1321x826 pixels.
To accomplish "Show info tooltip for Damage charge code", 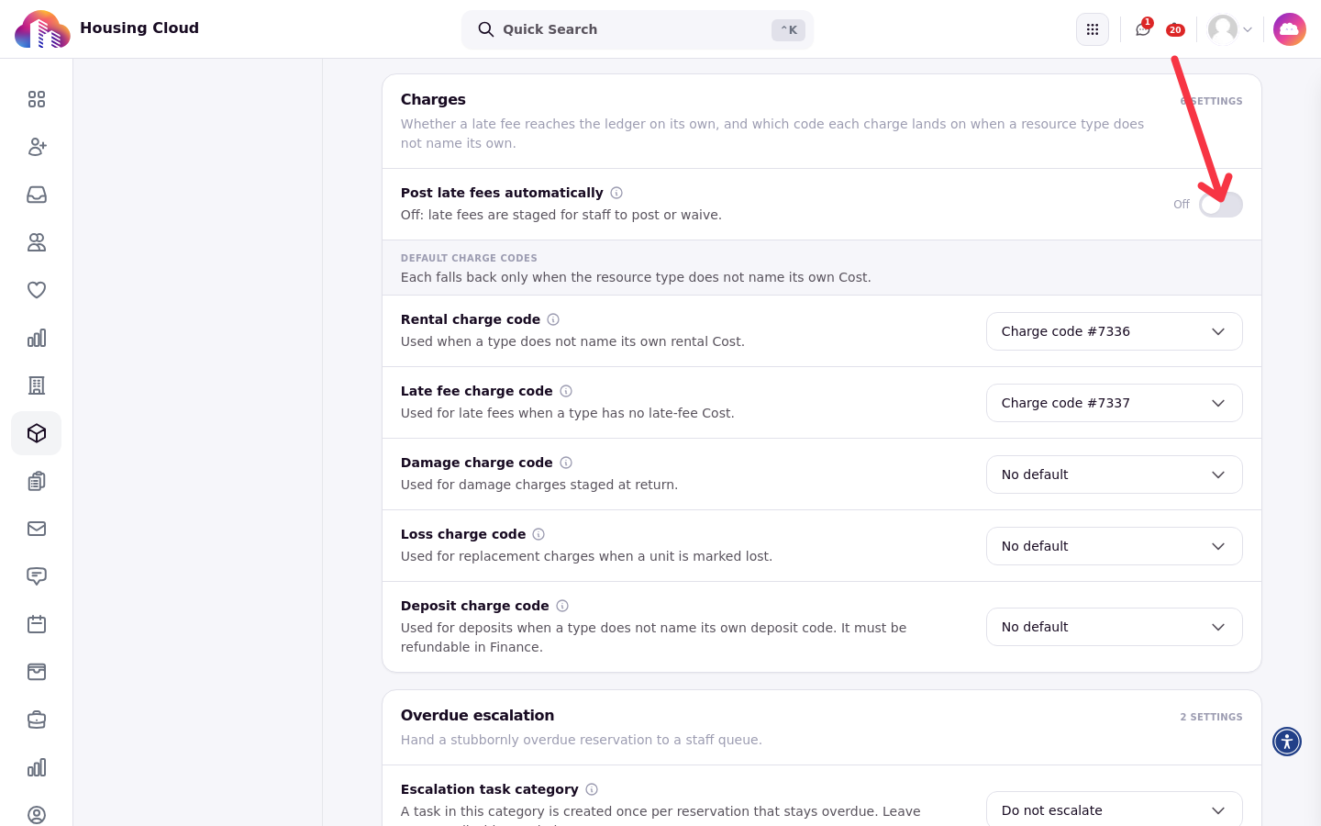I will (566, 463).
